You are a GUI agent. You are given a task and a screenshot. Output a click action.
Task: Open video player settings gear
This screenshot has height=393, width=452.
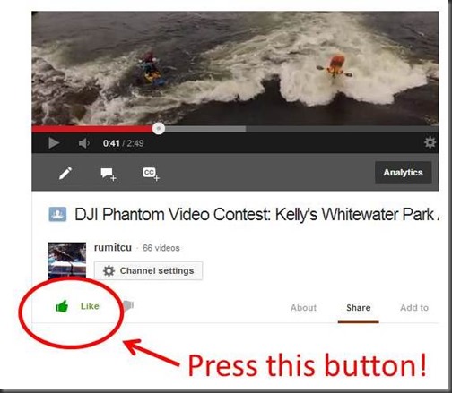coord(430,142)
